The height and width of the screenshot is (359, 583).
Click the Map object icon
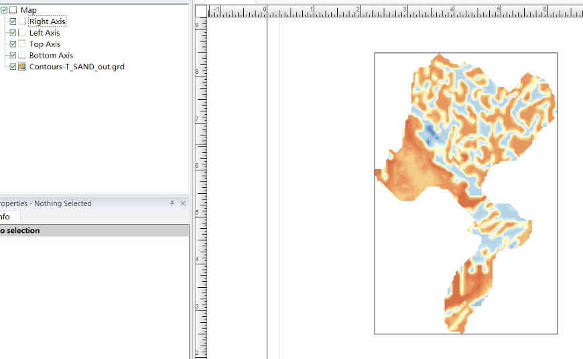pyautogui.click(x=13, y=10)
